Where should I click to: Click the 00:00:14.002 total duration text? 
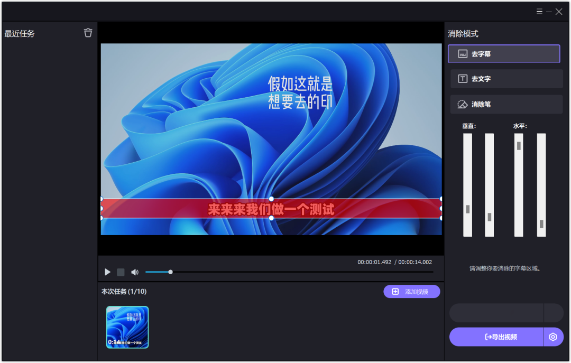point(415,262)
